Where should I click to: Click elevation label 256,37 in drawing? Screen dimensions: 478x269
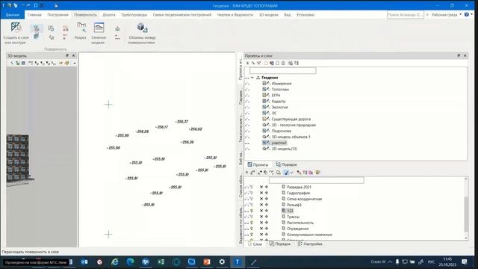pos(182,122)
